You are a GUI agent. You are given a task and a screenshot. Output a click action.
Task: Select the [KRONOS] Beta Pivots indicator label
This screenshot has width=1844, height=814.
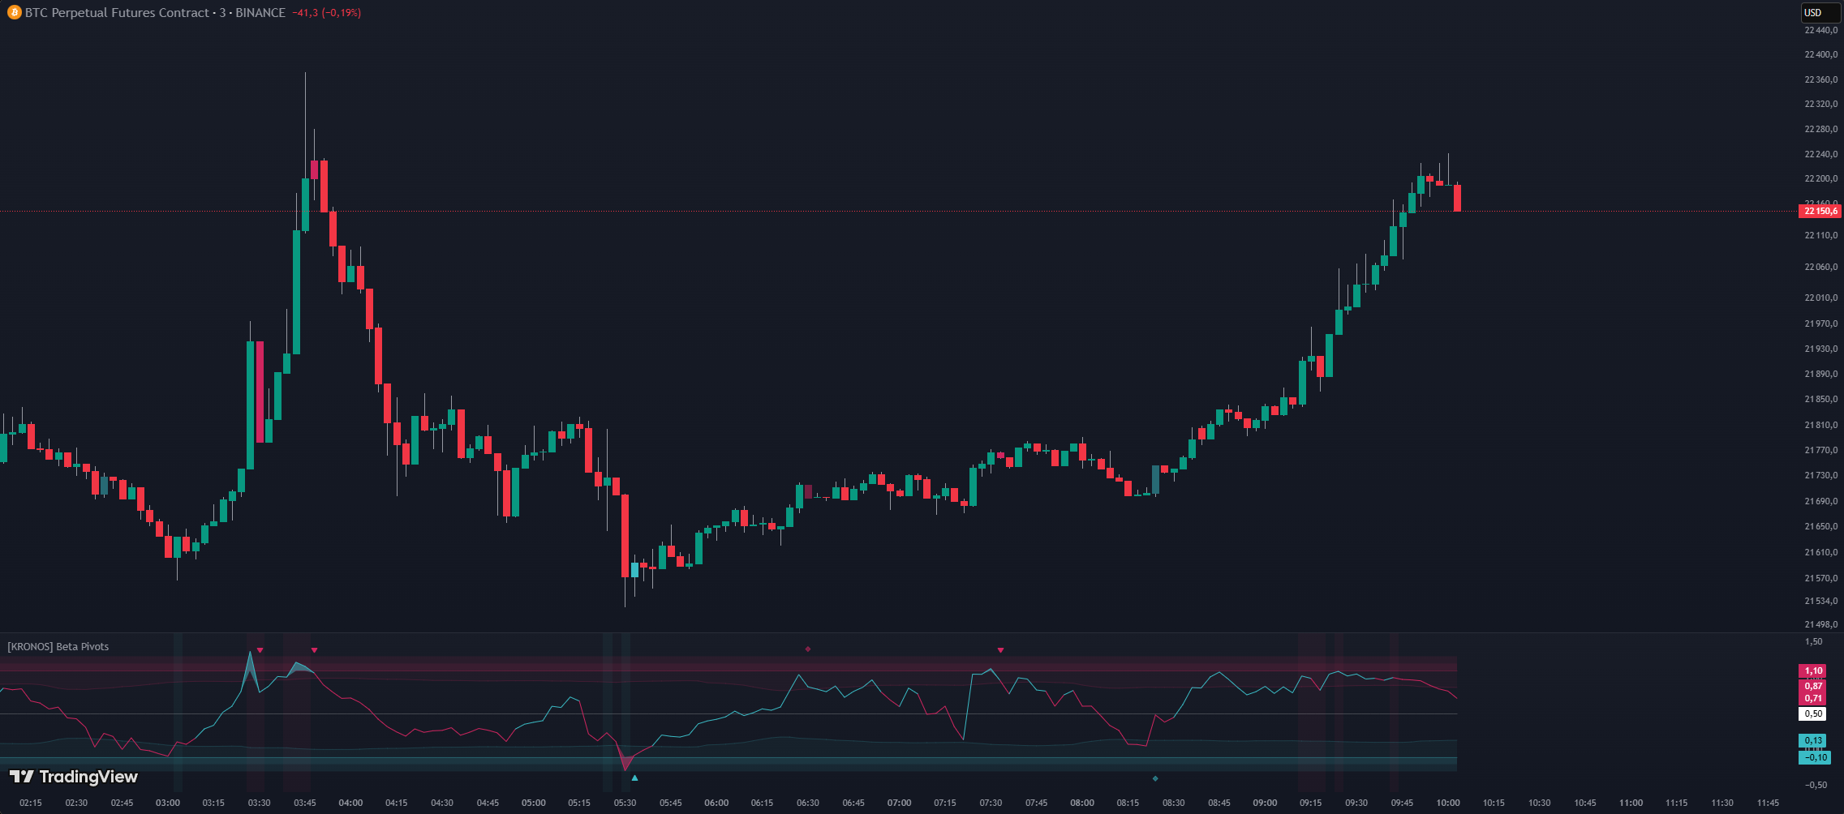click(x=58, y=646)
